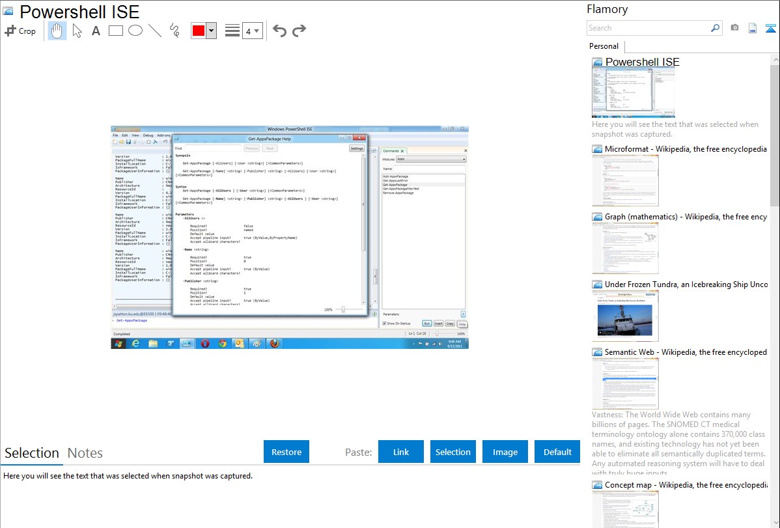Open the Semantic Web snapshot
This screenshot has width=780, height=528.
click(x=686, y=352)
